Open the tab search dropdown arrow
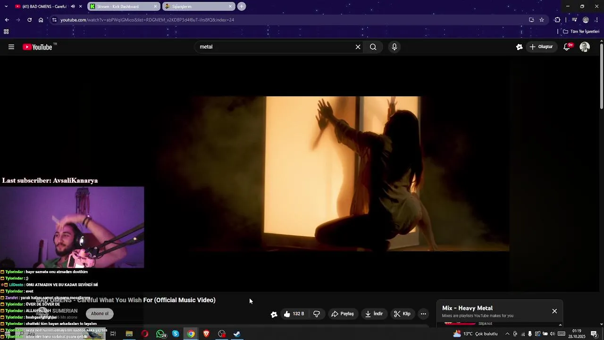The width and height of the screenshot is (604, 340). coord(6,7)
